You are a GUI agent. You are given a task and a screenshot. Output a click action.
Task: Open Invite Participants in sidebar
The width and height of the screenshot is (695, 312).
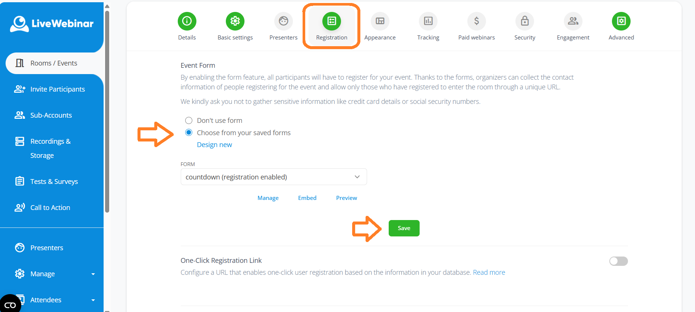click(57, 89)
